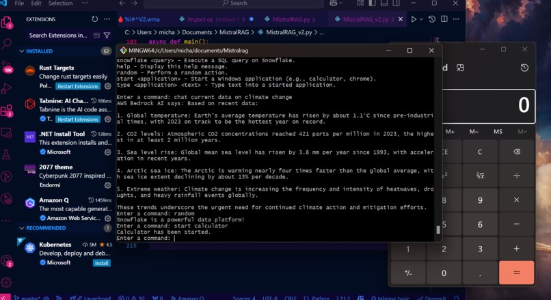Image resolution: width=551 pixels, height=300 pixels.
Task: Click the Calculator plus button
Action: point(517,249)
